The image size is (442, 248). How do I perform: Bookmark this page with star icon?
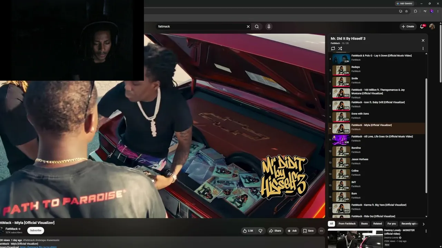pos(406,11)
